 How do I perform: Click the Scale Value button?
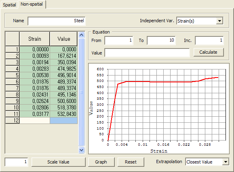[58, 162]
